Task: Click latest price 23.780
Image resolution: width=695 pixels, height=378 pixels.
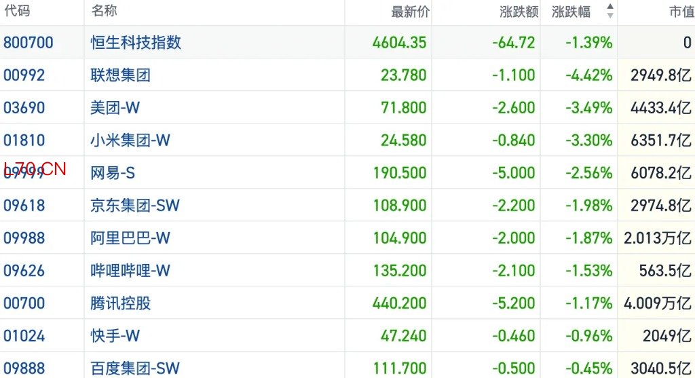Action: [404, 75]
